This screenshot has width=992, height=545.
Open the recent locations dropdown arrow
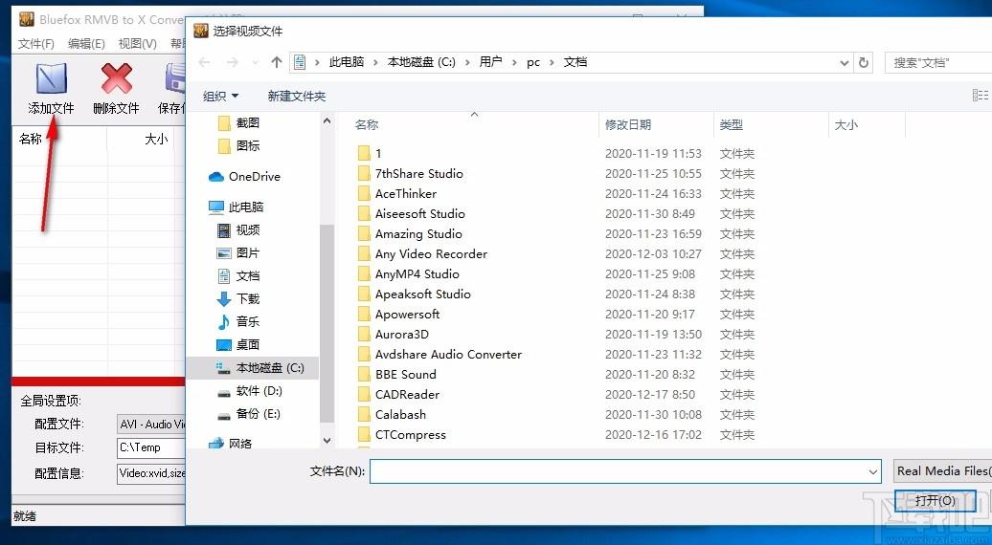pyautogui.click(x=255, y=62)
